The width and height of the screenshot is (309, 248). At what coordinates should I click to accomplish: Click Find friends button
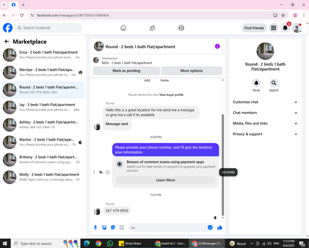pos(254,28)
